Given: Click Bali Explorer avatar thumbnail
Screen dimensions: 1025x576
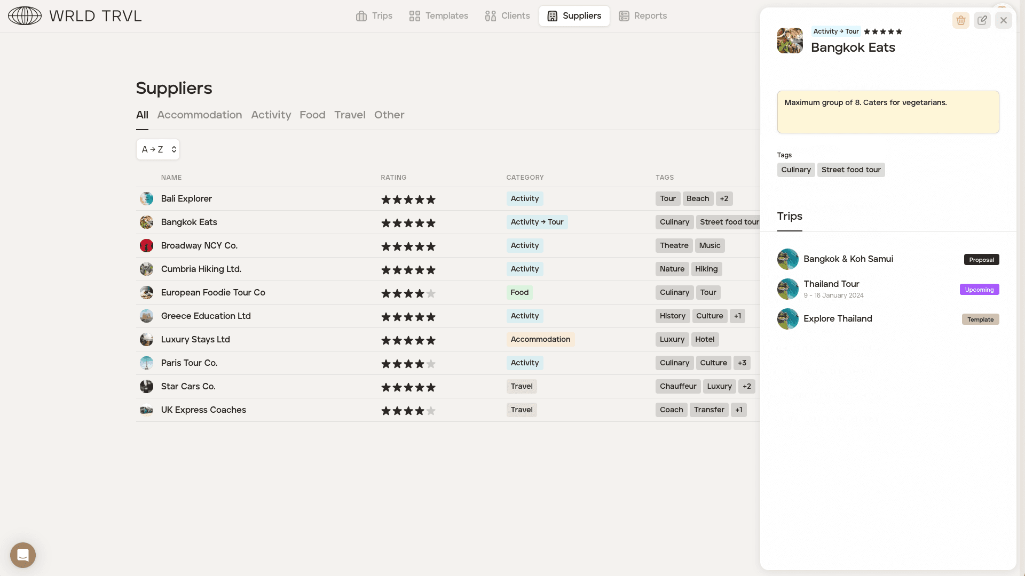Looking at the screenshot, I should (146, 199).
